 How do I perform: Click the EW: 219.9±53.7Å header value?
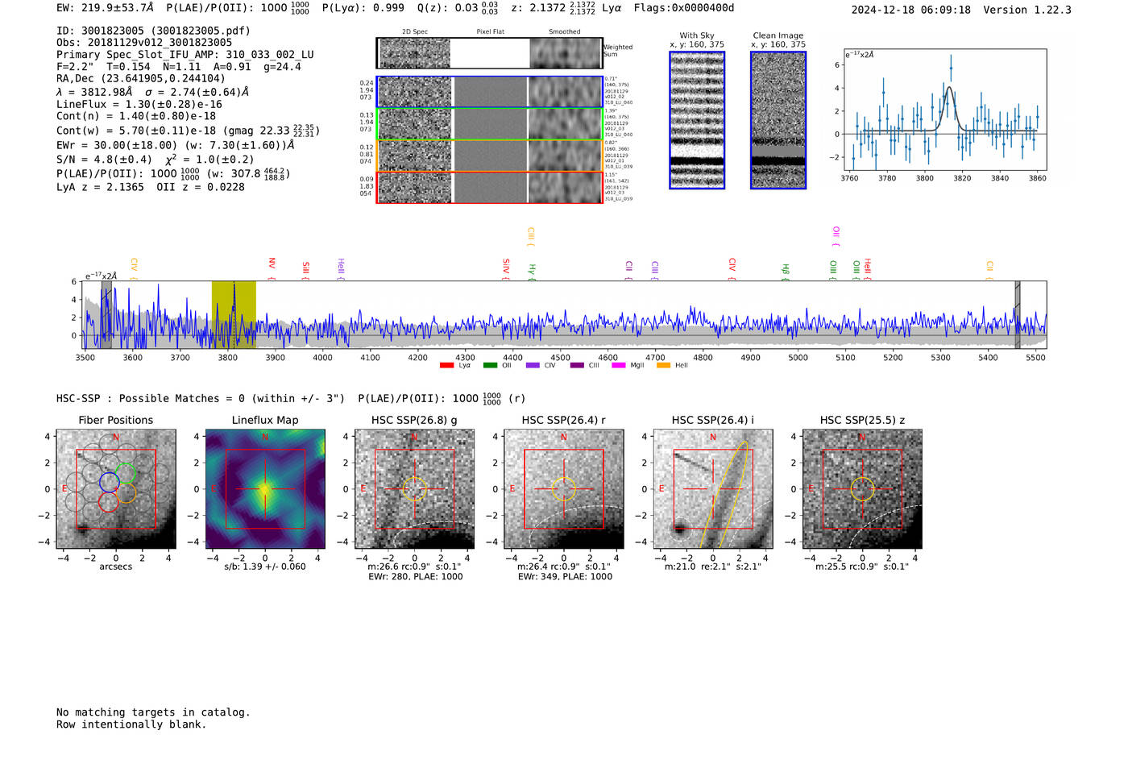105,8
